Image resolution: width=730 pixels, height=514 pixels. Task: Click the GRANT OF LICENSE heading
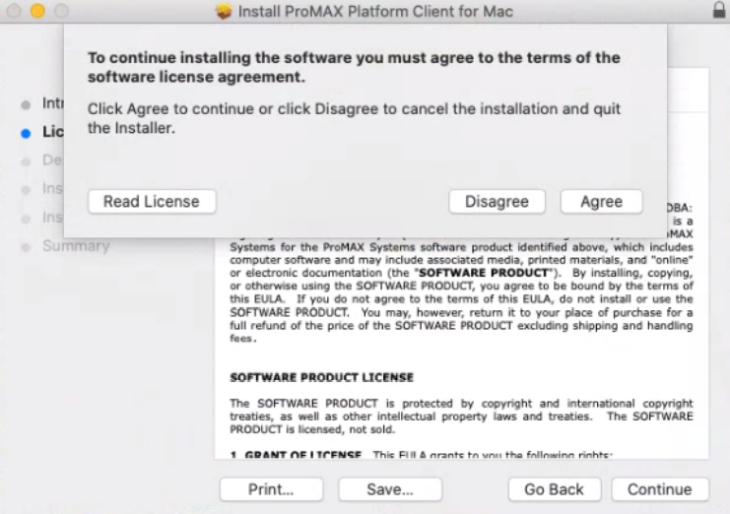(x=302, y=455)
